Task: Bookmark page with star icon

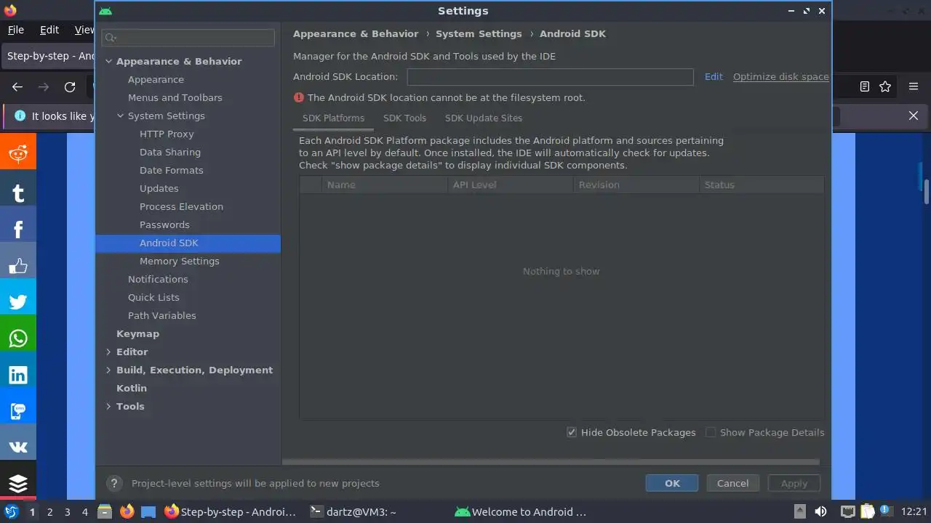Action: pos(885,86)
